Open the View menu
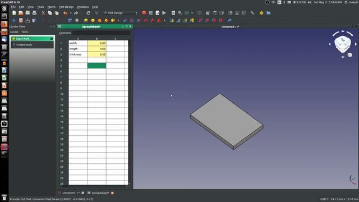 coord(30,7)
